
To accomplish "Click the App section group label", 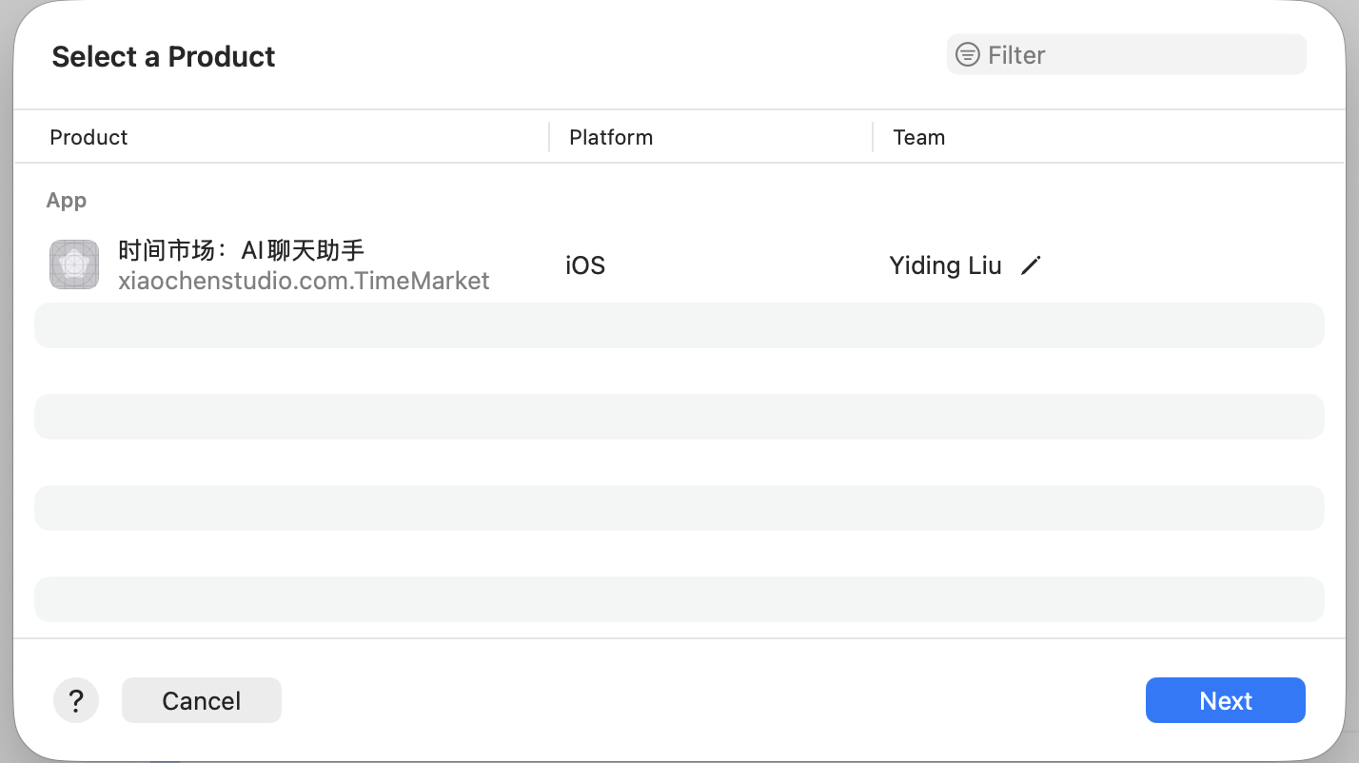I will (67, 200).
